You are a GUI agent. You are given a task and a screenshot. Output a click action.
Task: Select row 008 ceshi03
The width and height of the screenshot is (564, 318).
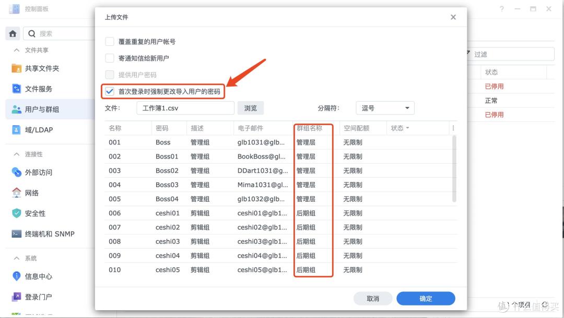[280, 241]
